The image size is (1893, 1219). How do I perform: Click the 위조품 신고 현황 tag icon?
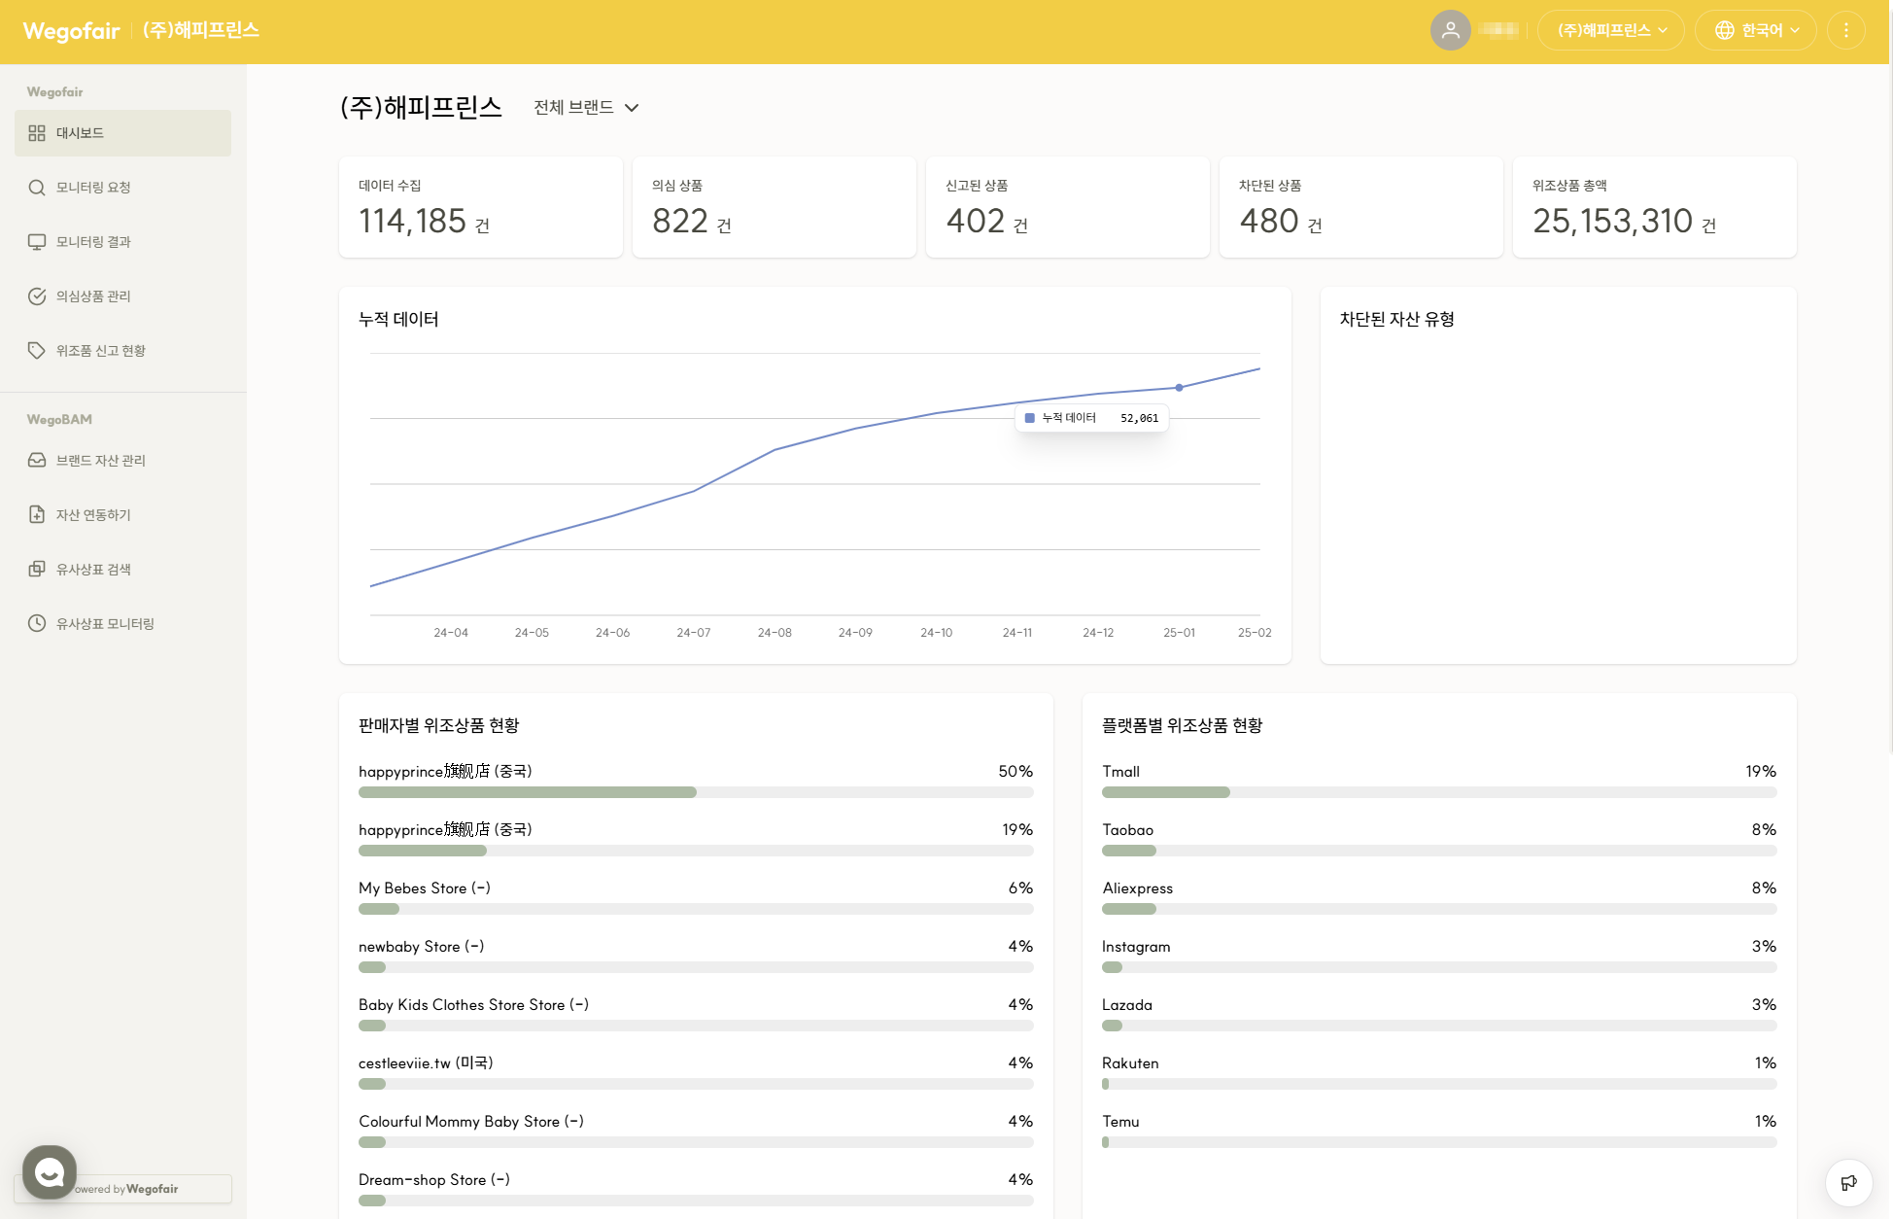point(37,351)
